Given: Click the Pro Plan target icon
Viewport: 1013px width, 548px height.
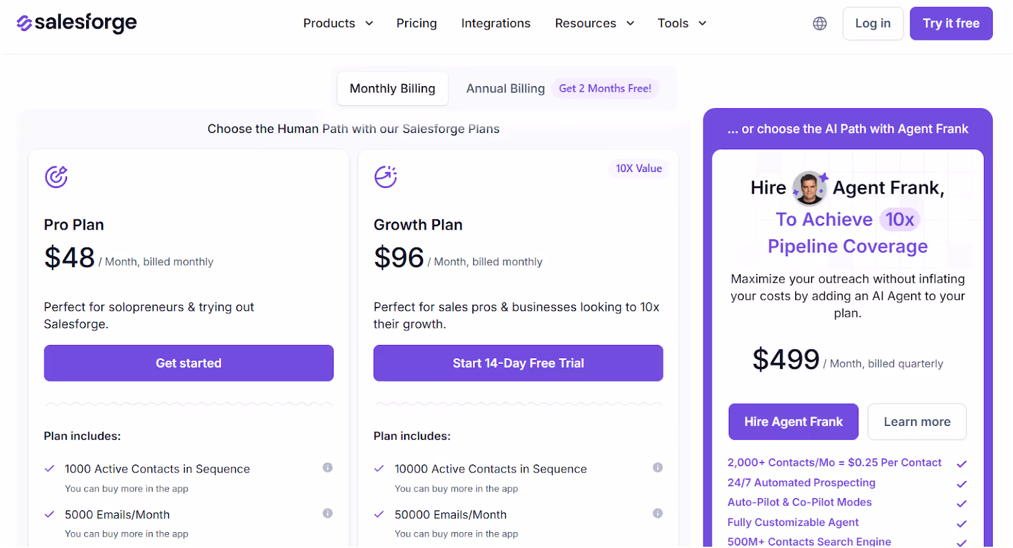Looking at the screenshot, I should pos(56,177).
